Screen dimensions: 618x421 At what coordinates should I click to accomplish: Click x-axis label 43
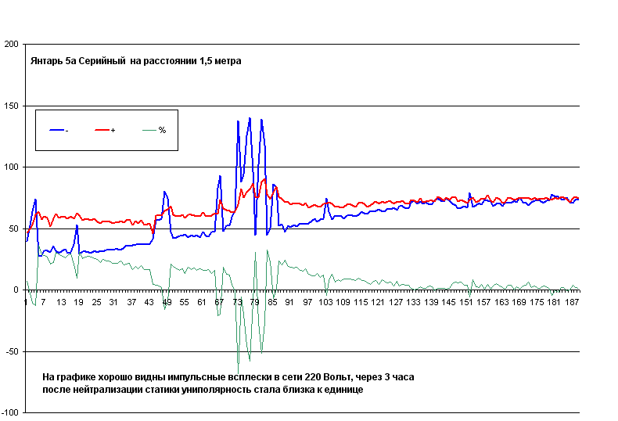(149, 302)
